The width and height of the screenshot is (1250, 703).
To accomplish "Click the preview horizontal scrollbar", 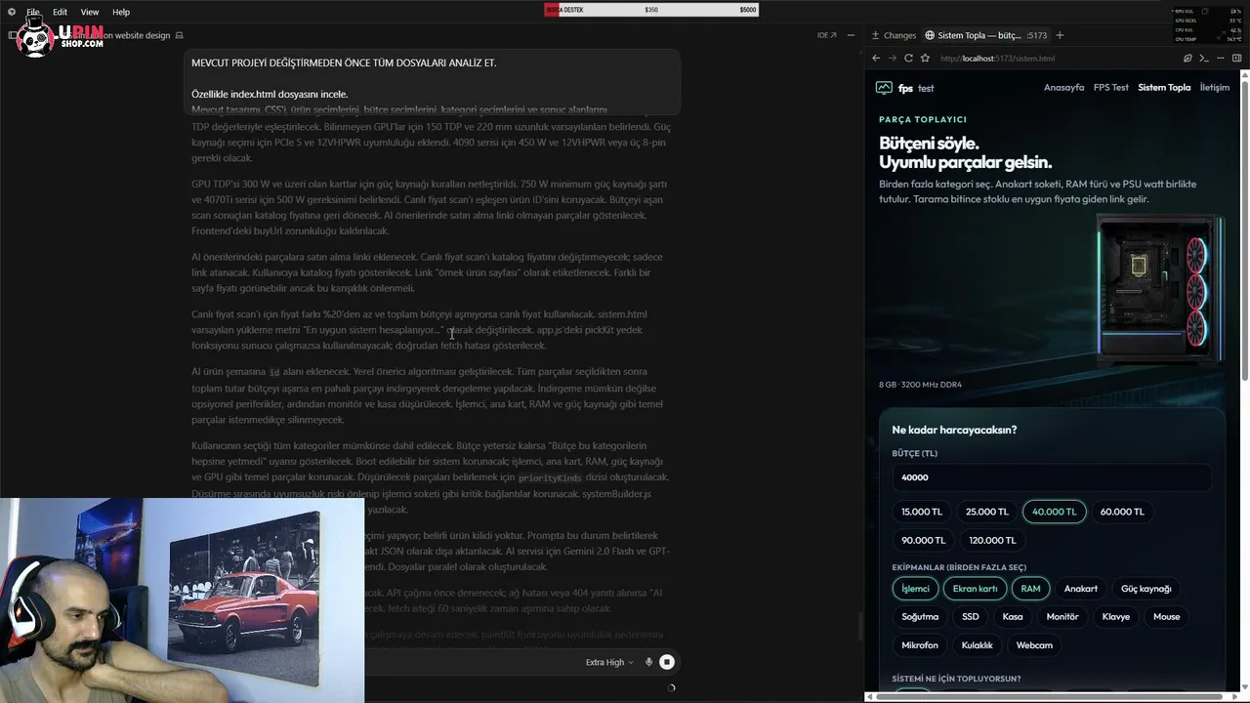I will tap(1051, 697).
